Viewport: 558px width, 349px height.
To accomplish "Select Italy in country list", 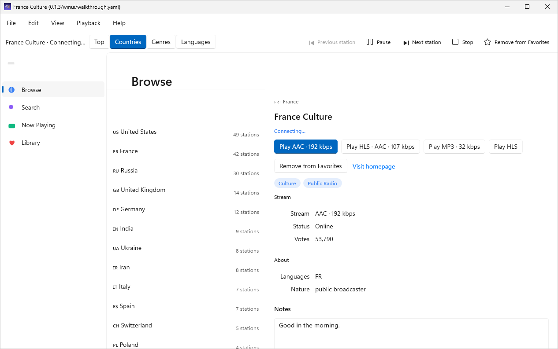I will (186, 287).
